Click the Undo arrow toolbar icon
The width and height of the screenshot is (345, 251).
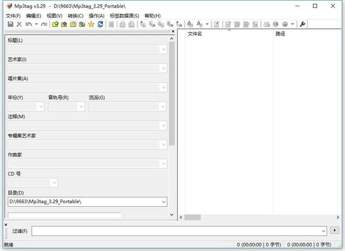[29, 24]
